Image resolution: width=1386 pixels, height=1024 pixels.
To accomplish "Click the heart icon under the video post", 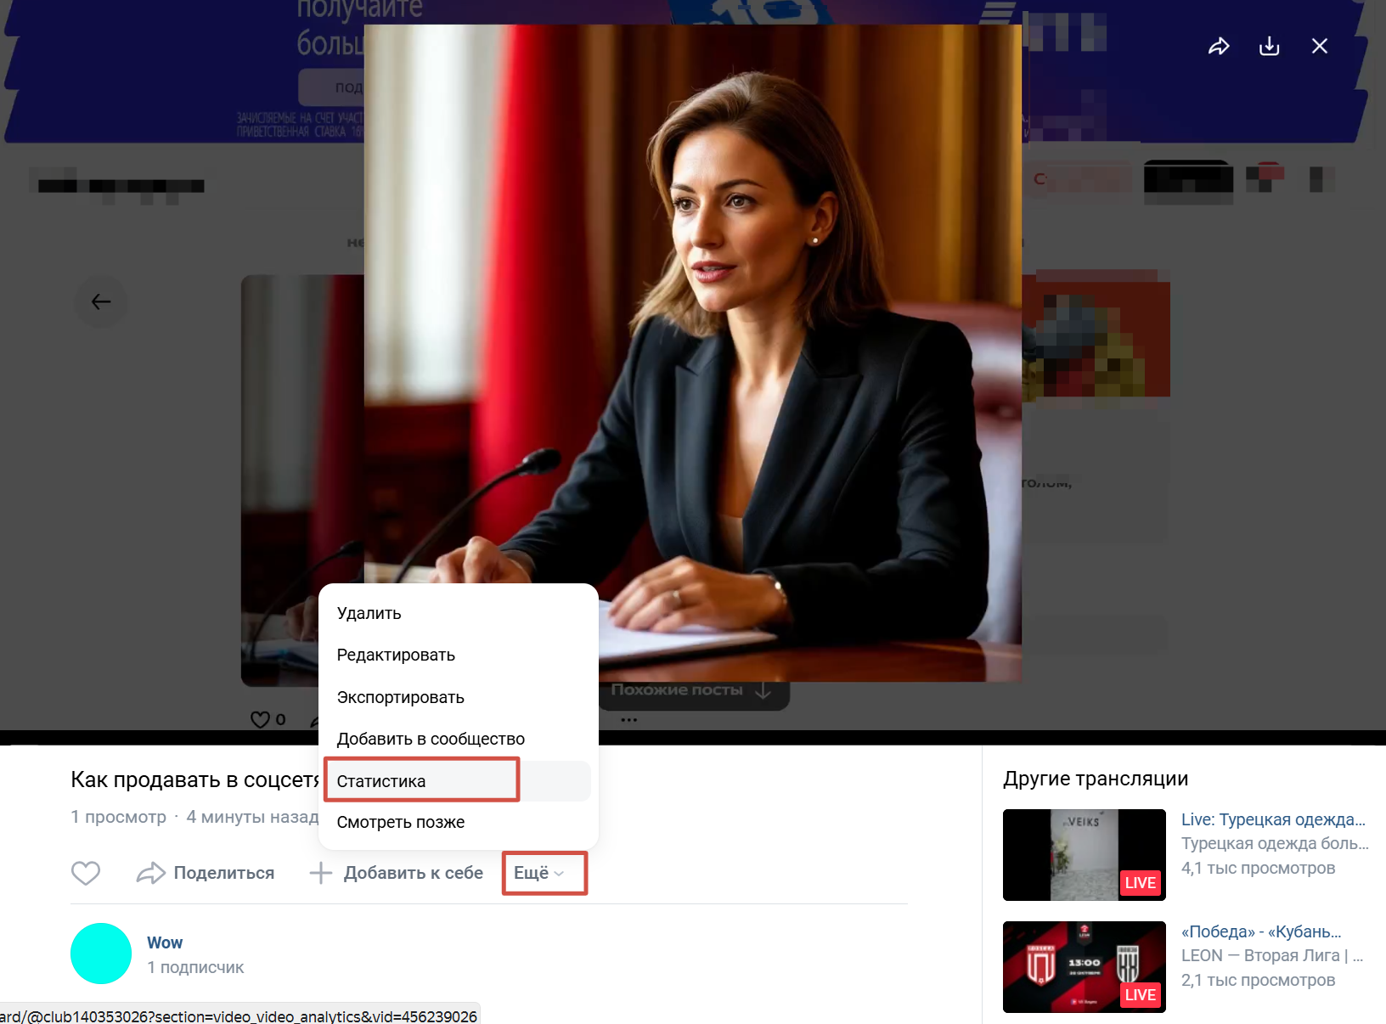I will click(x=260, y=719).
